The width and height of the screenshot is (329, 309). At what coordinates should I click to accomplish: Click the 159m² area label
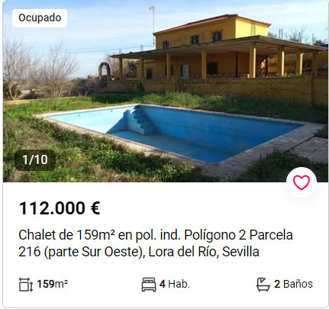pos(53,284)
